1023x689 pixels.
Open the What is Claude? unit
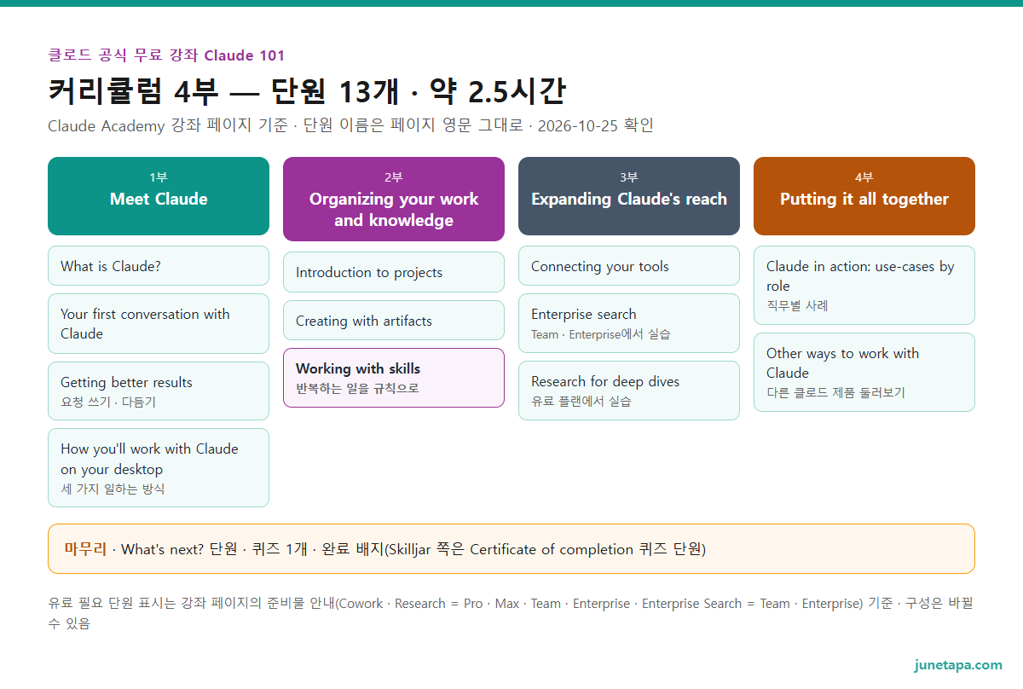[x=159, y=266]
